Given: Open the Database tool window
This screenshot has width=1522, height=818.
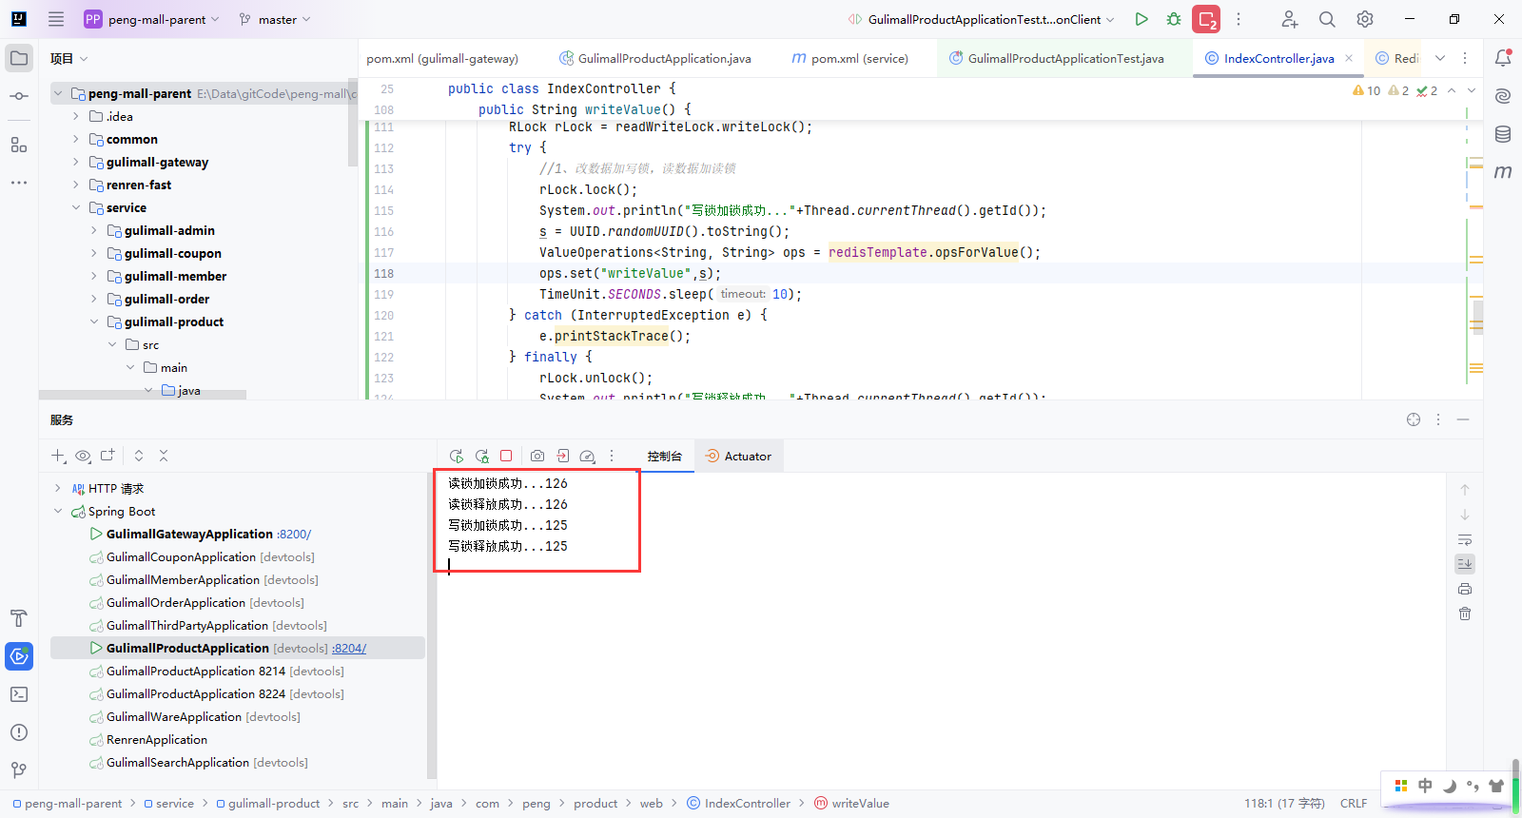Looking at the screenshot, I should click(1503, 134).
